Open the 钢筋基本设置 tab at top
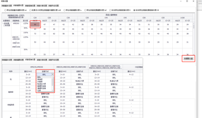This screenshot has height=118, width=202. point(7,6)
